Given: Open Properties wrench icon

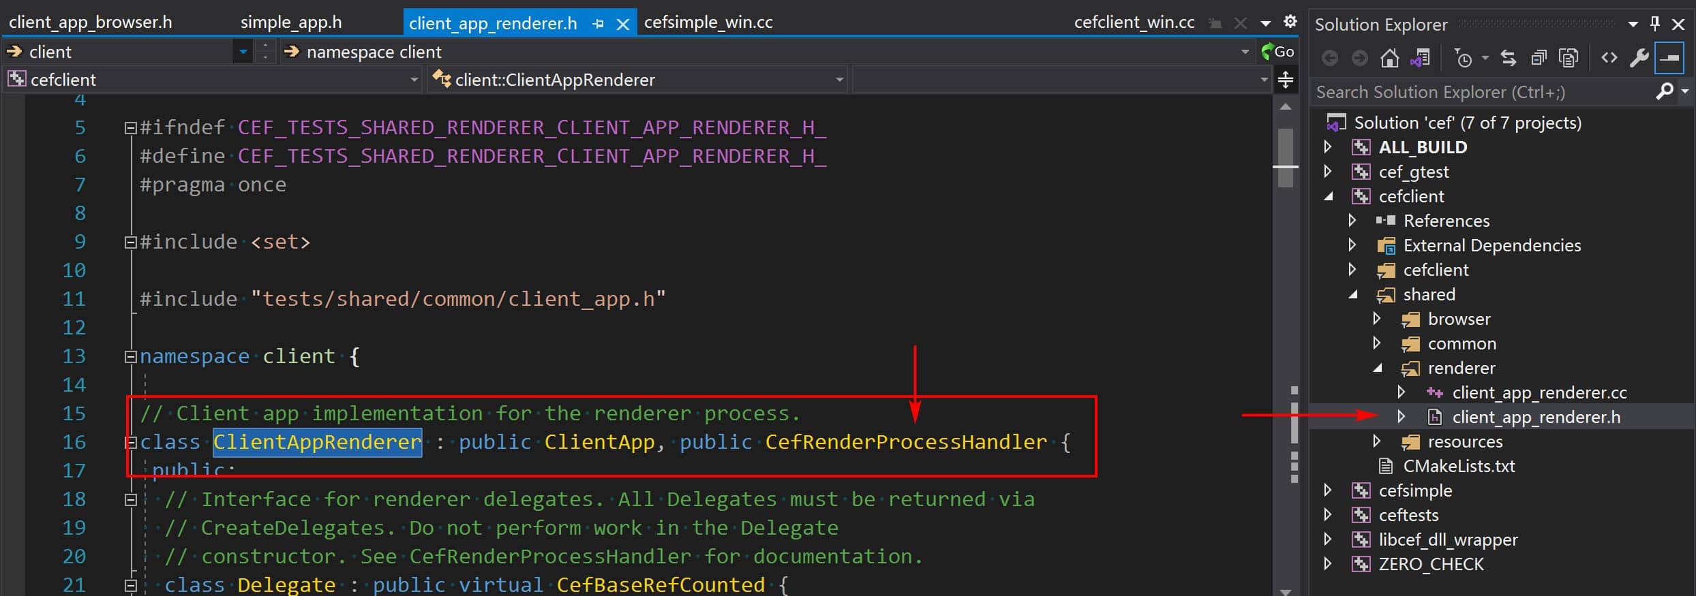Looking at the screenshot, I should (x=1639, y=59).
